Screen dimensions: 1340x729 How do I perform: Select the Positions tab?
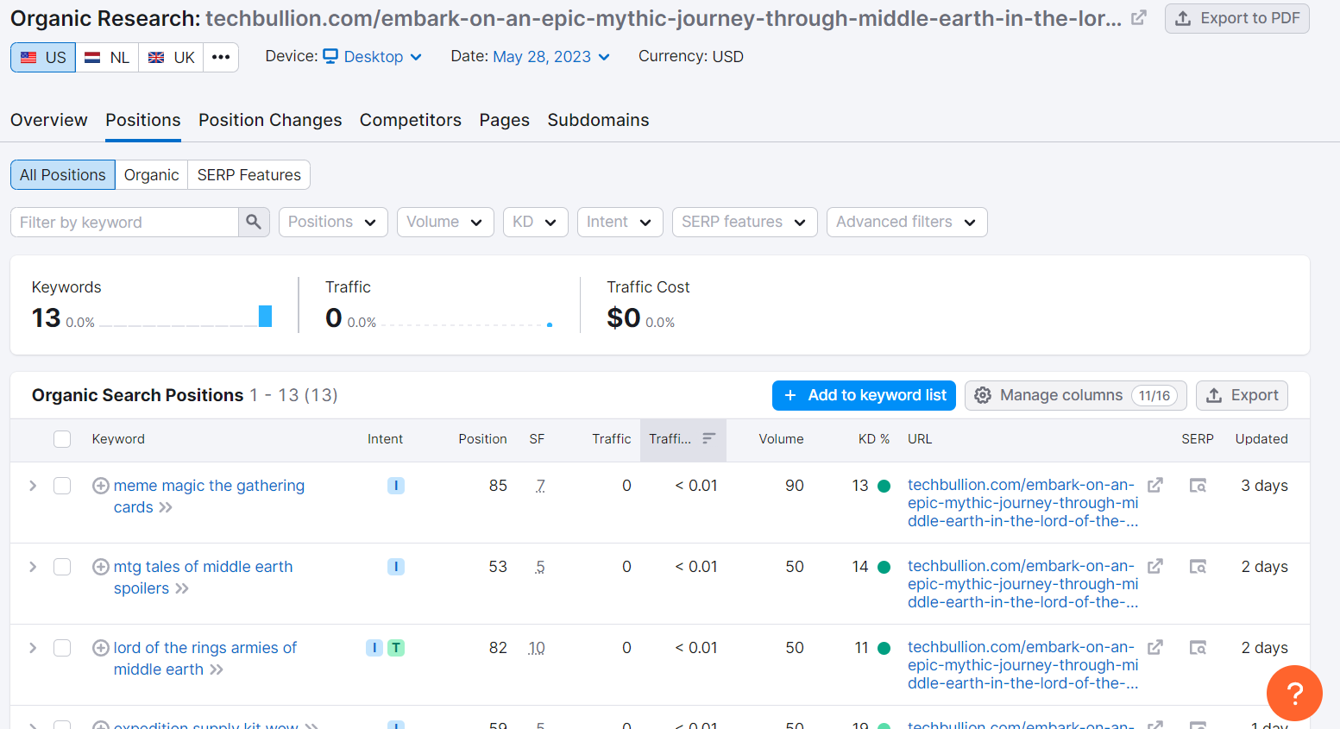(143, 120)
